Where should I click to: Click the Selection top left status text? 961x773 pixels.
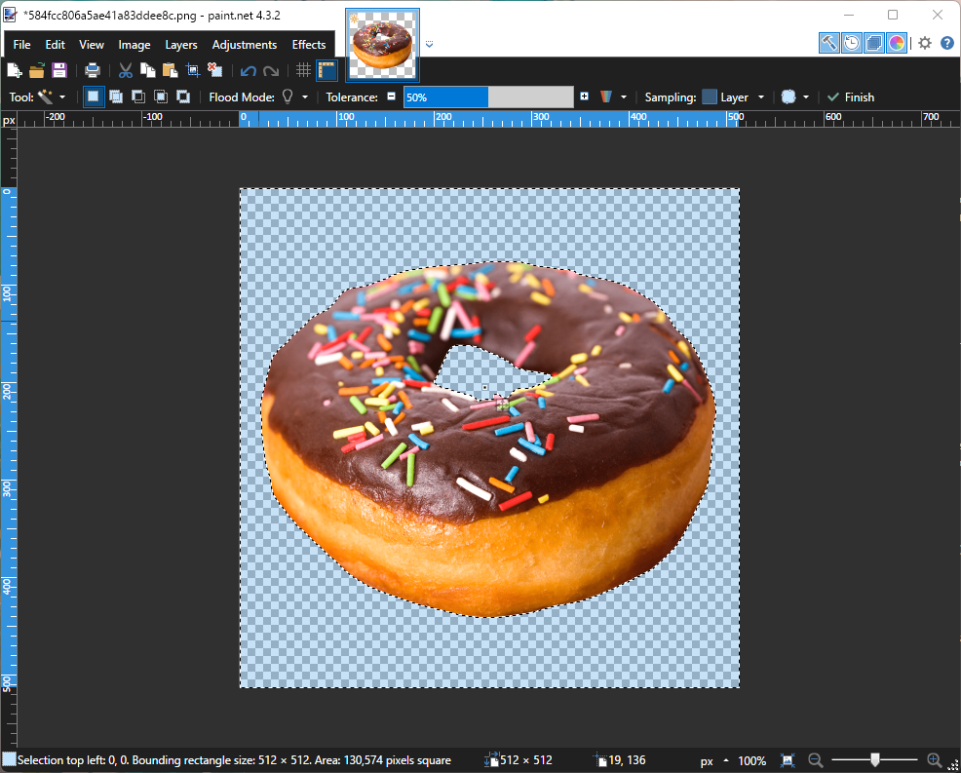pos(234,760)
